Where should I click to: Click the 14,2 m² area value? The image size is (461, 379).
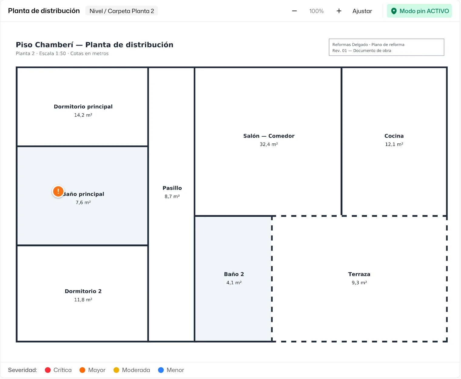coord(83,115)
